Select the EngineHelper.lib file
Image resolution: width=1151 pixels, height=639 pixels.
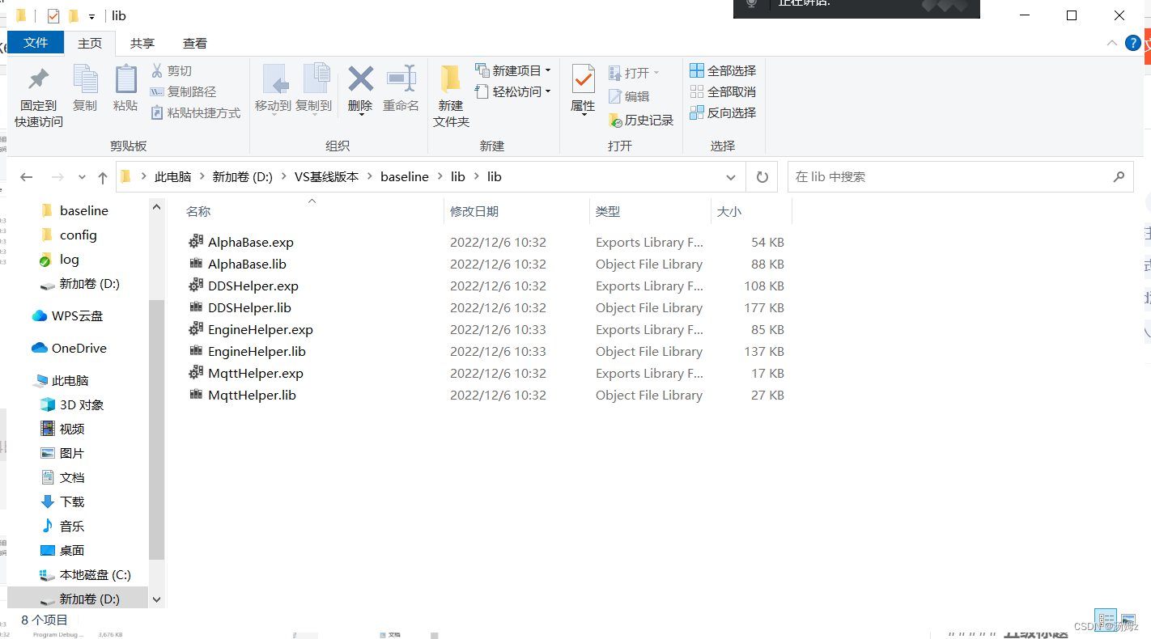pyautogui.click(x=257, y=351)
